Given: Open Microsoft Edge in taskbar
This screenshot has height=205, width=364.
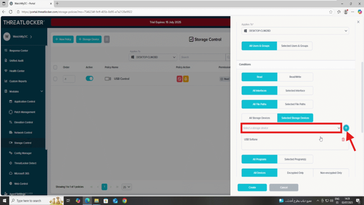Looking at the screenshot, I should click(87, 201).
